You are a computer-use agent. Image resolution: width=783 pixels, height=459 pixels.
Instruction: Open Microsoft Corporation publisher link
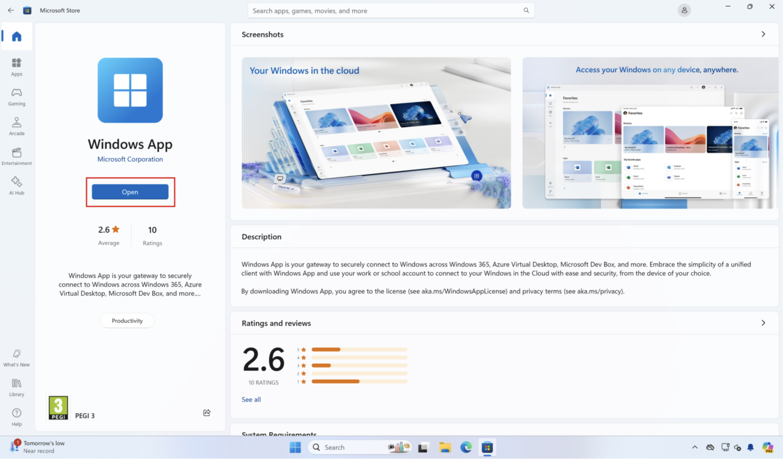(130, 159)
